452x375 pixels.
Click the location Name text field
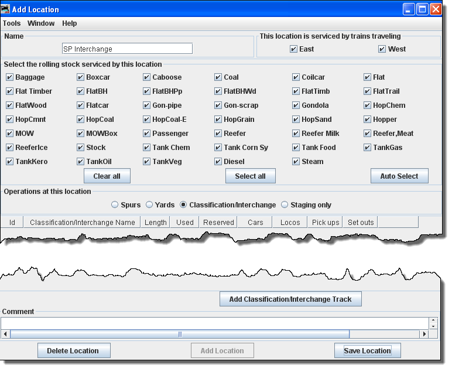(127, 49)
